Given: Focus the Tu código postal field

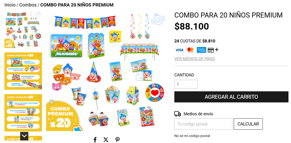Looking at the screenshot, I should pyautogui.click(x=203, y=124).
